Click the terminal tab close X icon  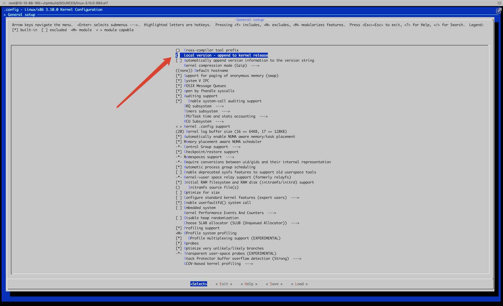click(x=4, y=3)
